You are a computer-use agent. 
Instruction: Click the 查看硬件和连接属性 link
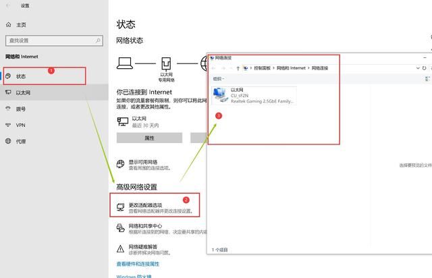pos(147,264)
